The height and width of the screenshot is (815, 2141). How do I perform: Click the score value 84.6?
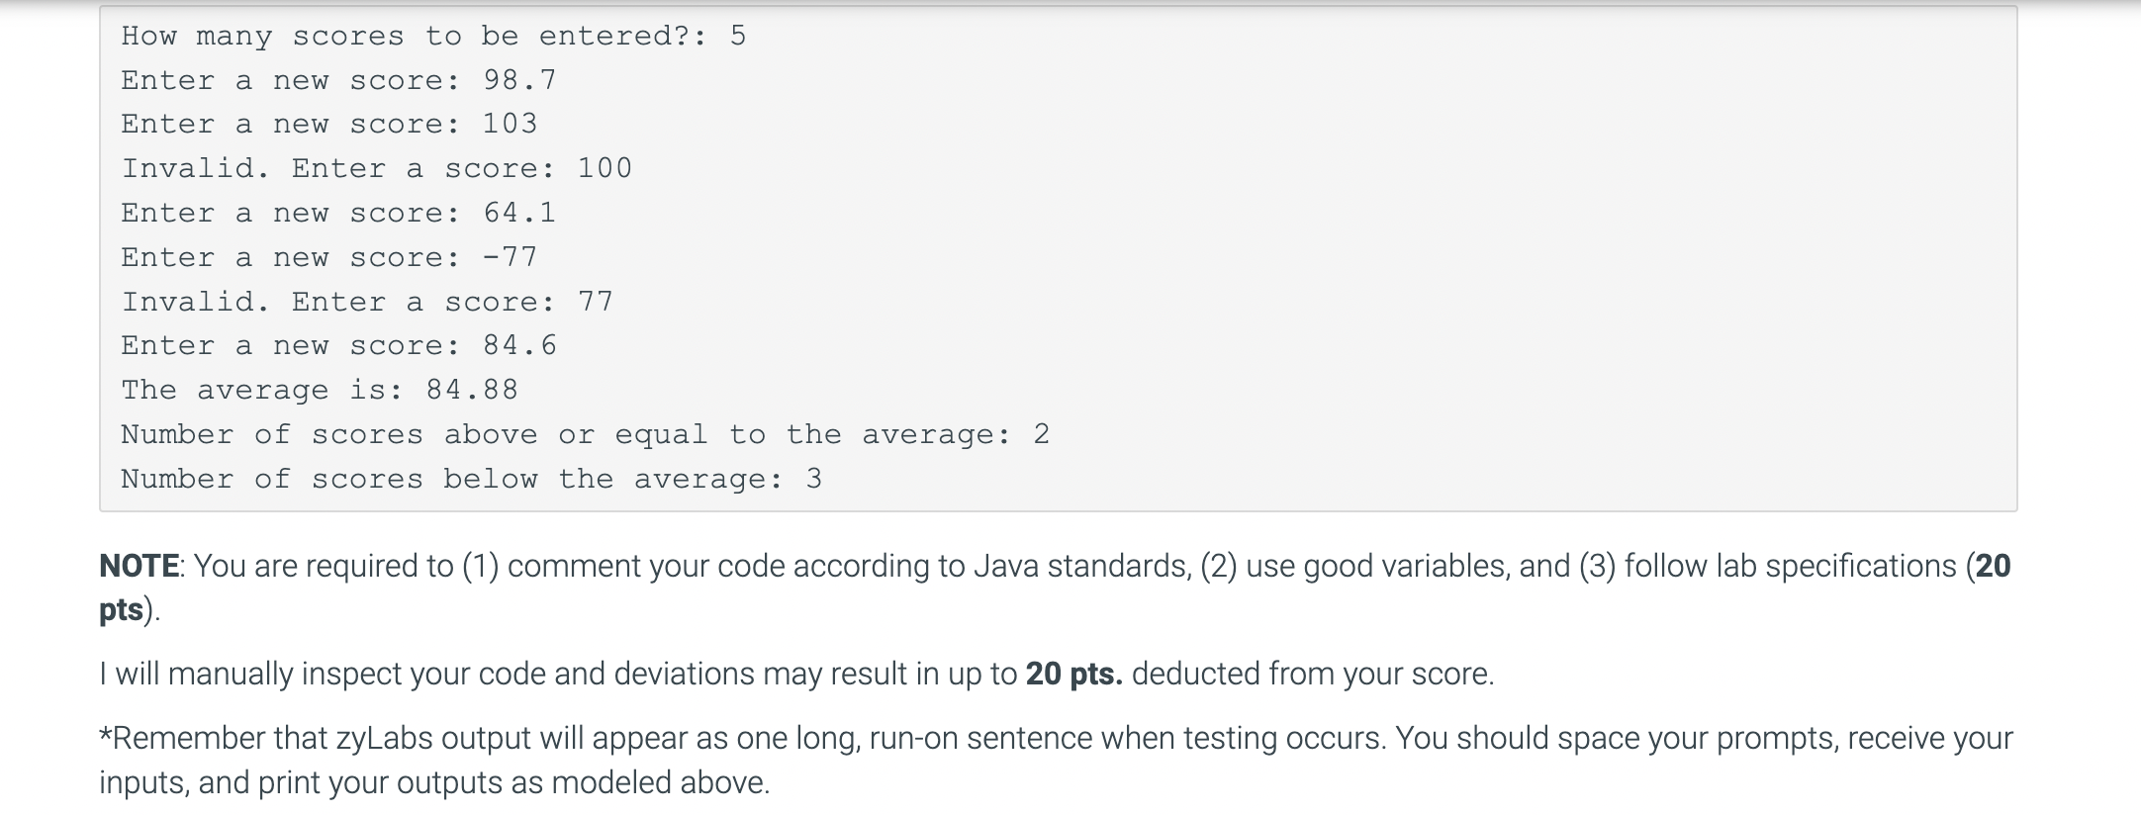pyautogui.click(x=519, y=345)
